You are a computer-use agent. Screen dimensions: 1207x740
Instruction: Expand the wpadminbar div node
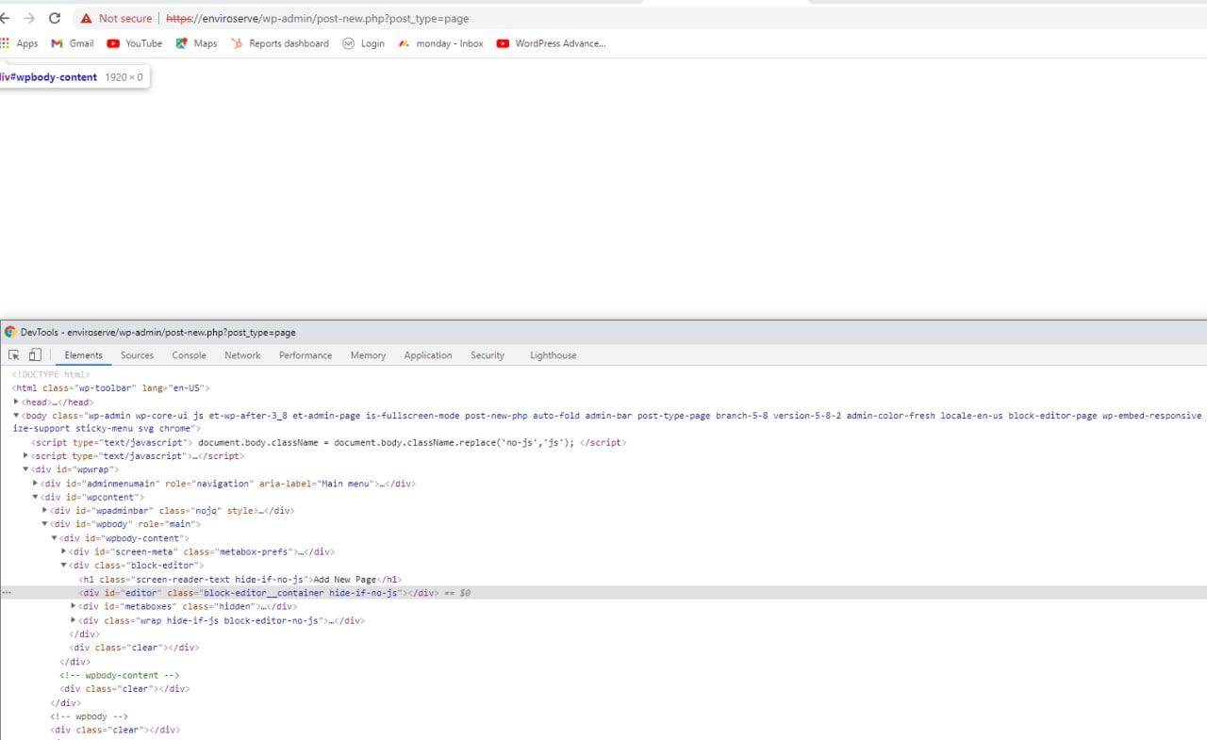click(x=45, y=511)
